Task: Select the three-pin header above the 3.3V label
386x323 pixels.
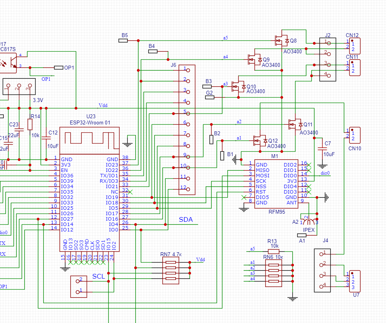Action: coord(19,87)
